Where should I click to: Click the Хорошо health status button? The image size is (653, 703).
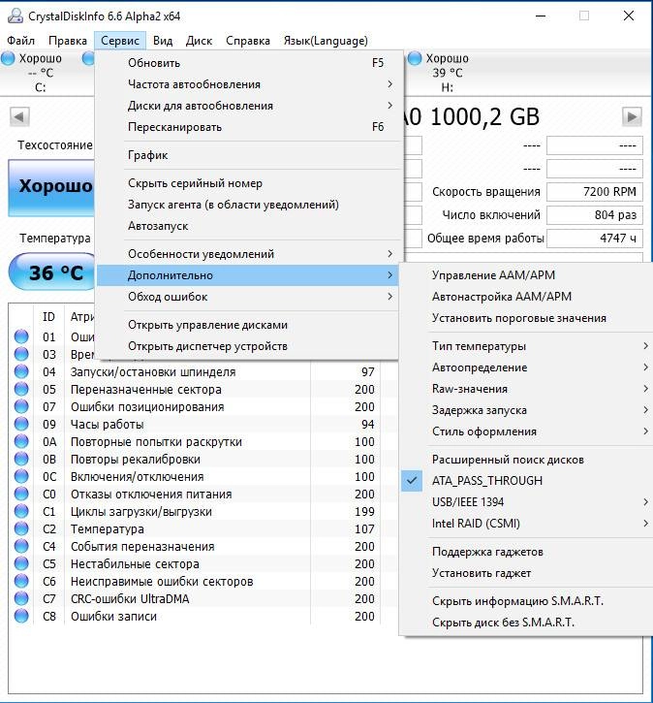(x=51, y=187)
